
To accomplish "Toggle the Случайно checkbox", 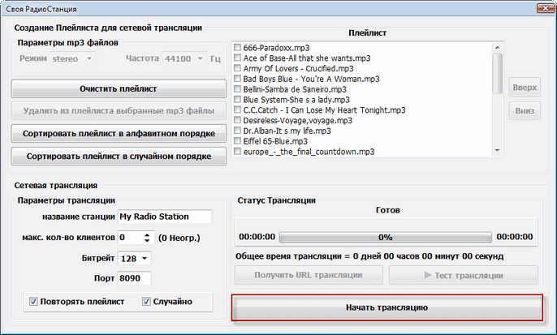I will pos(147,302).
